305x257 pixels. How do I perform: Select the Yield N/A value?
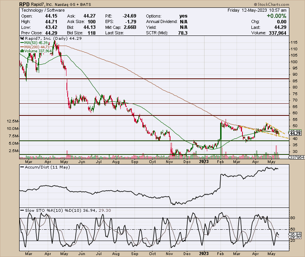[184, 27]
